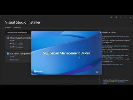This screenshot has height=100, width=133.
Task: Open the Git workflow news article link
Action: pos(116,37)
